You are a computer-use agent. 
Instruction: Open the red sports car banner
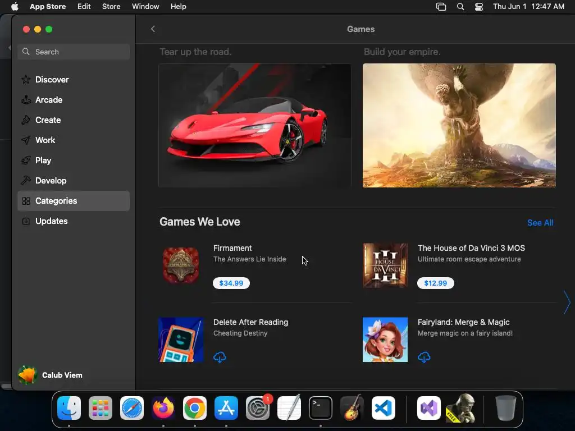[254, 125]
